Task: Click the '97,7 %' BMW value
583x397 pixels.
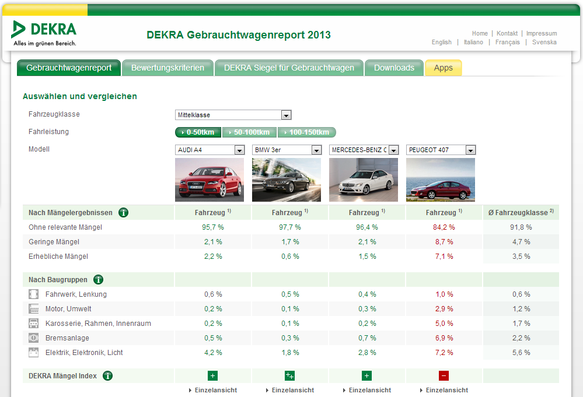Action: [x=290, y=227]
